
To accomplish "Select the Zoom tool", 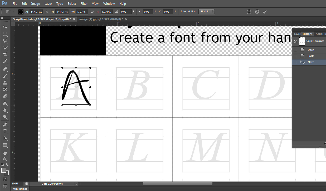I will (x=5, y=159).
